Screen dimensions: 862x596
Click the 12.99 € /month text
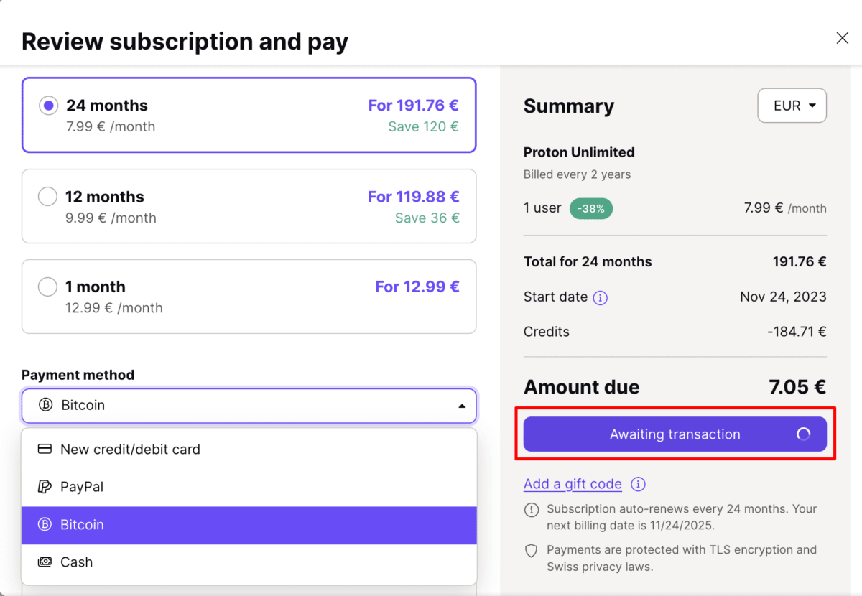(x=114, y=308)
